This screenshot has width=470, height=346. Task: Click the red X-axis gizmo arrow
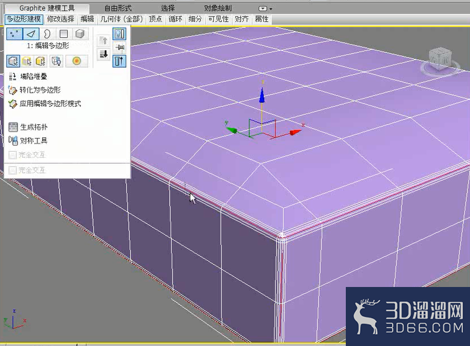296,132
